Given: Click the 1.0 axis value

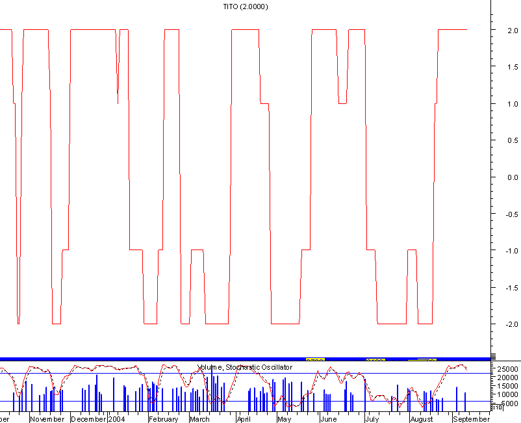Looking at the screenshot, I should 513,104.
